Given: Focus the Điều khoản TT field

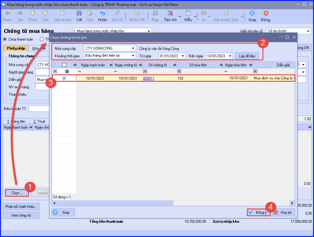Looking at the screenshot, I should pyautogui.click(x=39, y=109).
